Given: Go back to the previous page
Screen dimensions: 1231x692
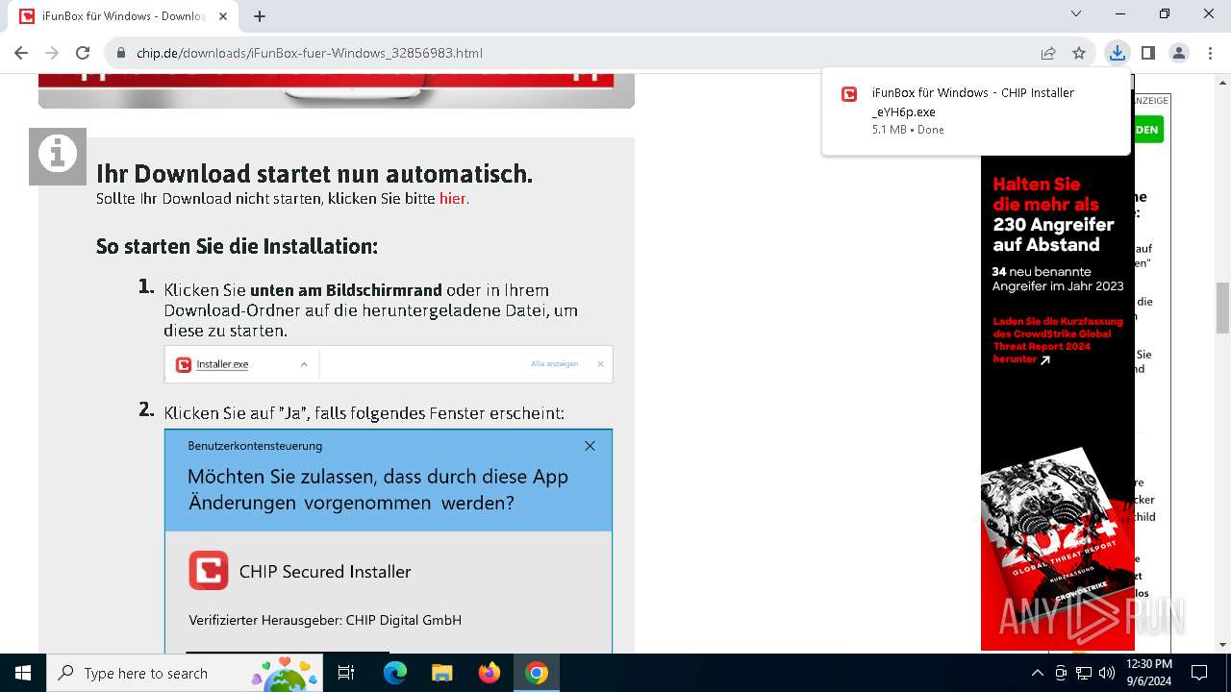Looking at the screenshot, I should coord(21,53).
